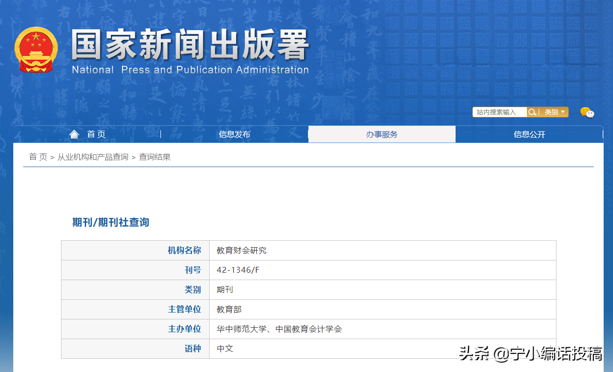Click the 国家新闻出版署 site title
Image resolution: width=613 pixels, height=372 pixels.
tap(190, 45)
